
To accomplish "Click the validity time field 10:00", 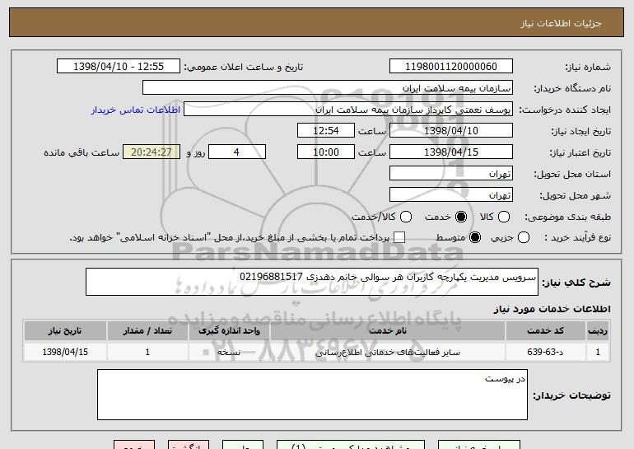I will click(x=326, y=152).
